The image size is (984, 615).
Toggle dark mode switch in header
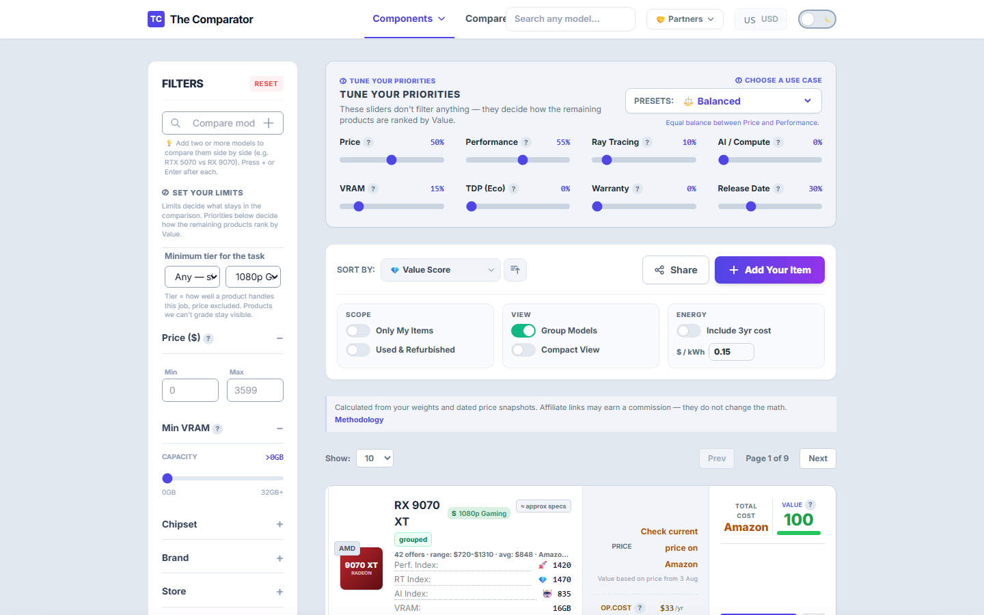click(x=817, y=19)
